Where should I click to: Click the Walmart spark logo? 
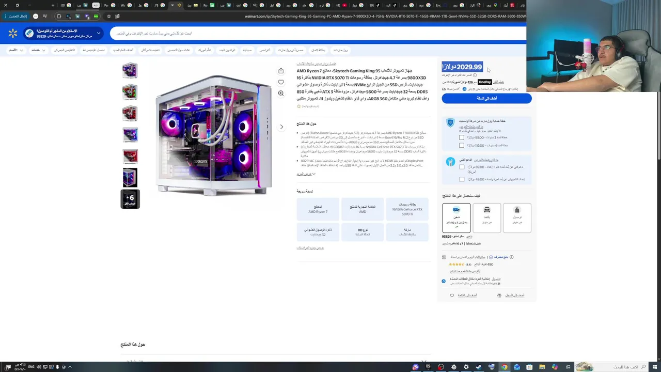13,34
